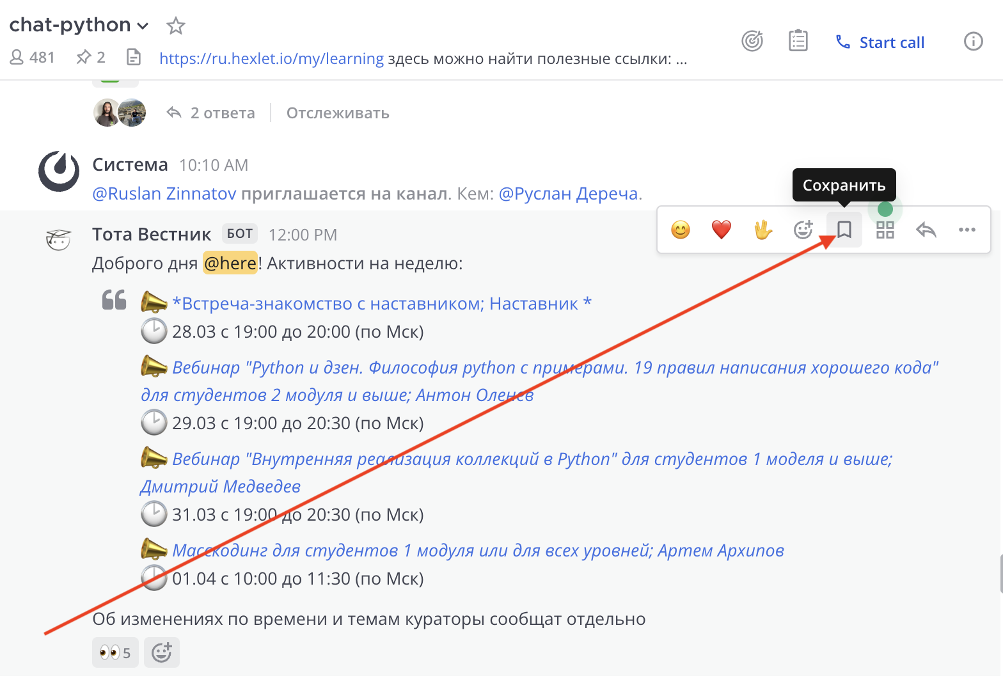React with the red heart emoji

tap(722, 230)
